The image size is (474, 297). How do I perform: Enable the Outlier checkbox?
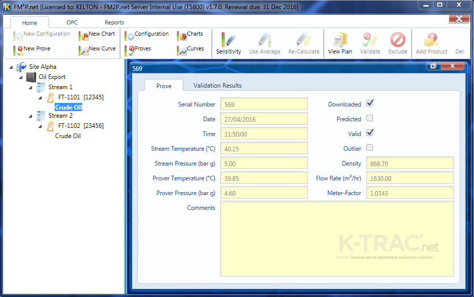tap(369, 147)
